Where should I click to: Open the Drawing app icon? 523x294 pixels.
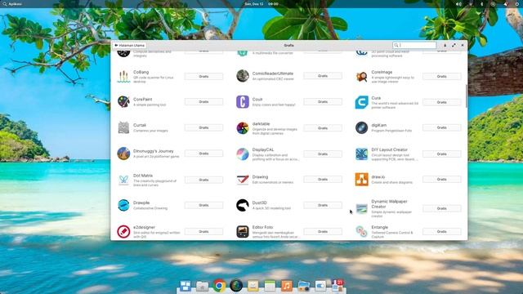[x=243, y=180]
